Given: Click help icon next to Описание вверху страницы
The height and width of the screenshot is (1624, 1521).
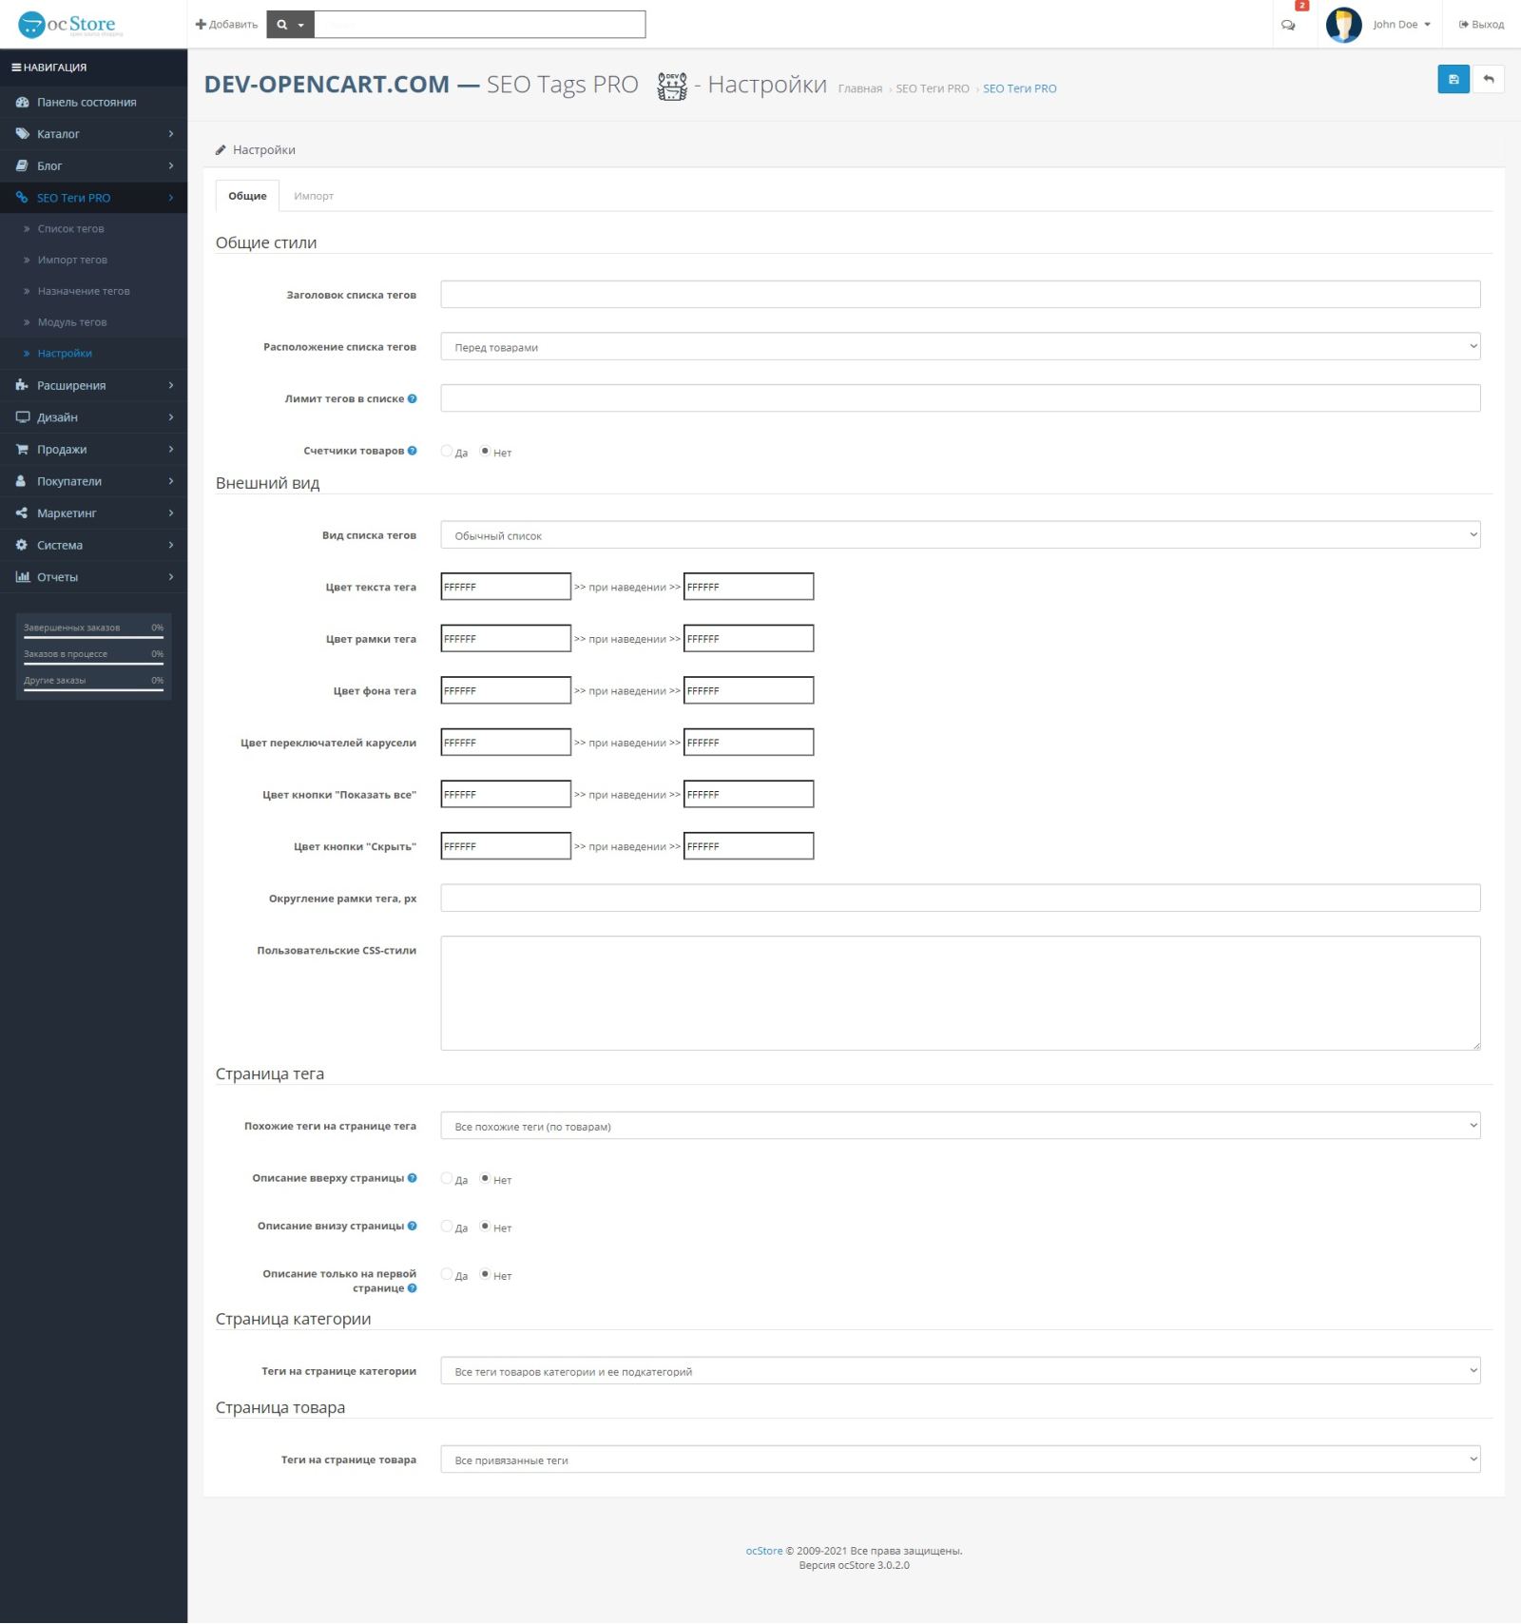Looking at the screenshot, I should [412, 1178].
